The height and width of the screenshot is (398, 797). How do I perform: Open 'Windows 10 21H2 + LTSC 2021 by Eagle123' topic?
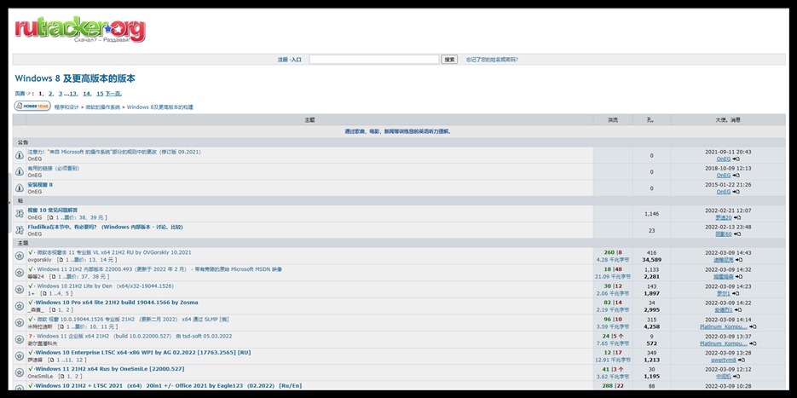coord(168,386)
